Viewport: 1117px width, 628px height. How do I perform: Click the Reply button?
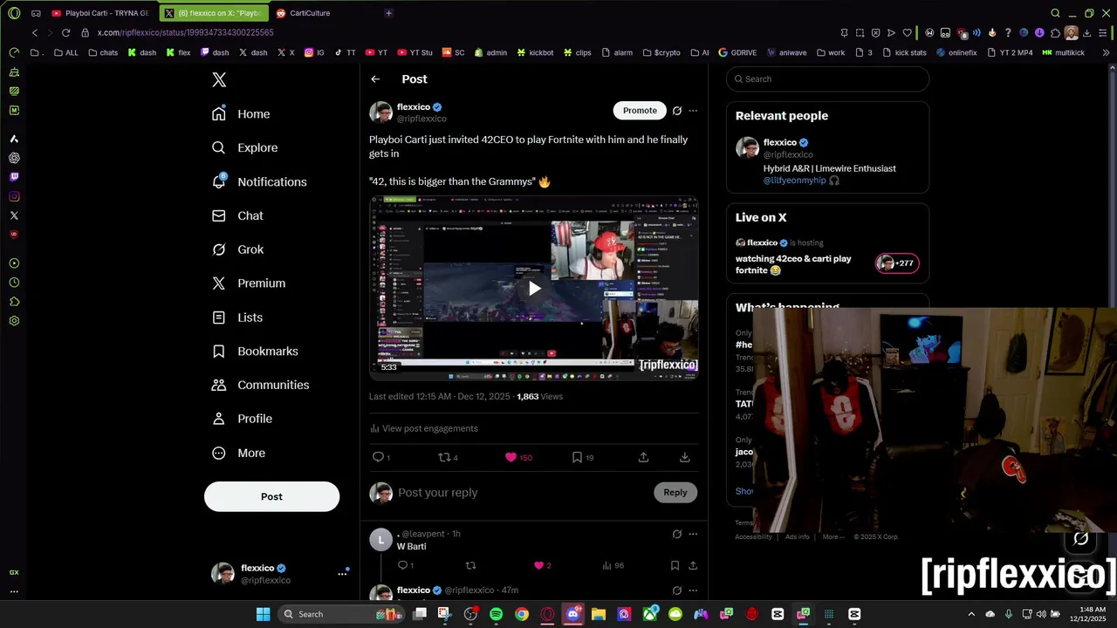(675, 493)
